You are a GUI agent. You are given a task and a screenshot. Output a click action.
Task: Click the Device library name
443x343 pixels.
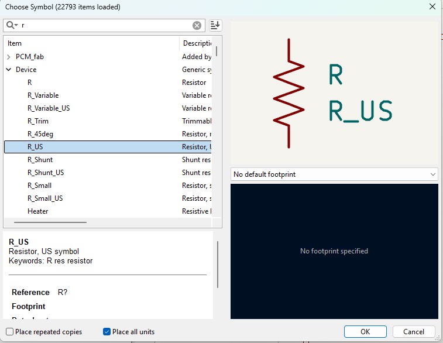click(x=26, y=70)
